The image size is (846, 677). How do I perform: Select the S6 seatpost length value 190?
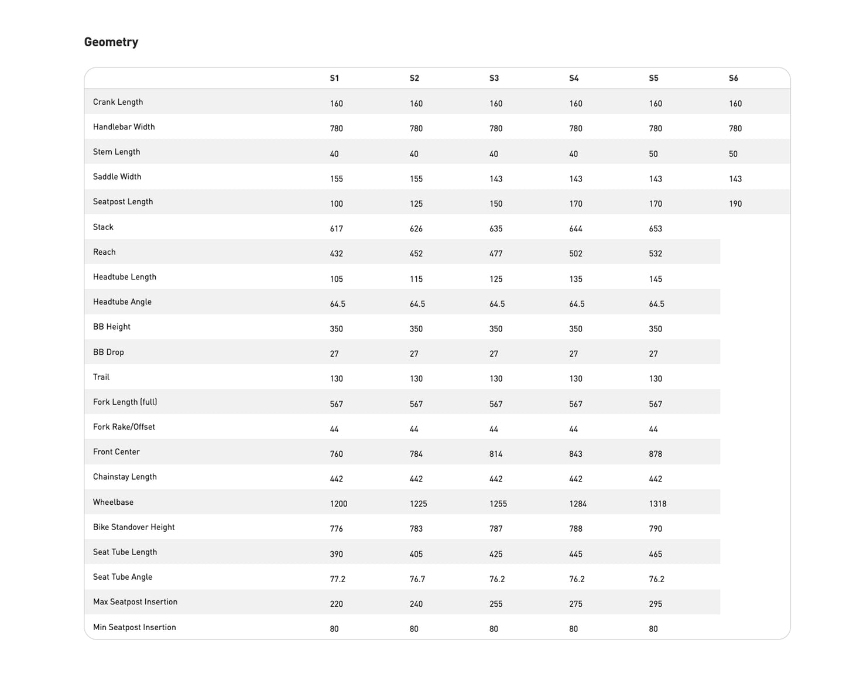point(735,204)
